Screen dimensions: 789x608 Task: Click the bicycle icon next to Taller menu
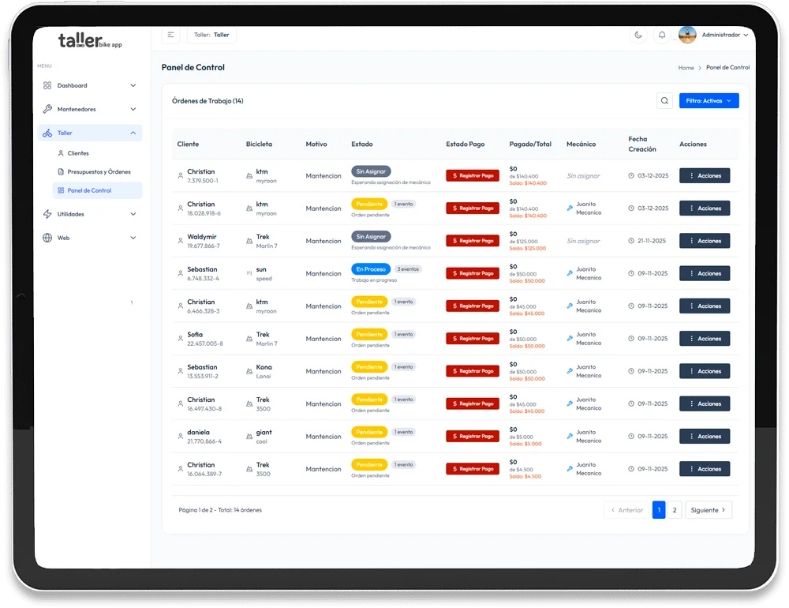pyautogui.click(x=47, y=133)
